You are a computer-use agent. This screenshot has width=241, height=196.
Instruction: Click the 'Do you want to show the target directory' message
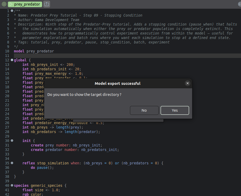point(84,95)
